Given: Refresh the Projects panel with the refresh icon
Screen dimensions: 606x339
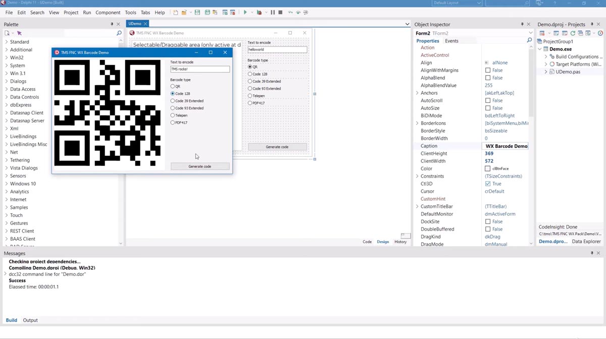Looking at the screenshot, I should tap(573, 32).
